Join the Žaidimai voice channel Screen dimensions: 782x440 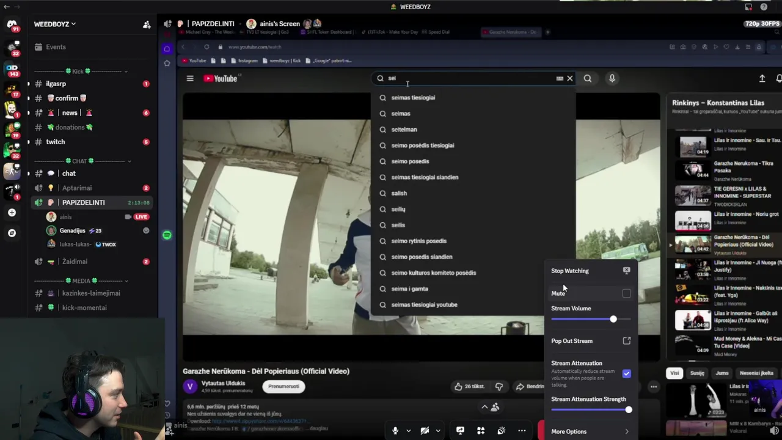pyautogui.click(x=92, y=262)
